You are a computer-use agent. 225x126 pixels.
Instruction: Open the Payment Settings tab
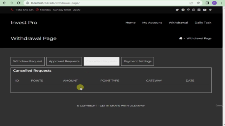[137, 62]
